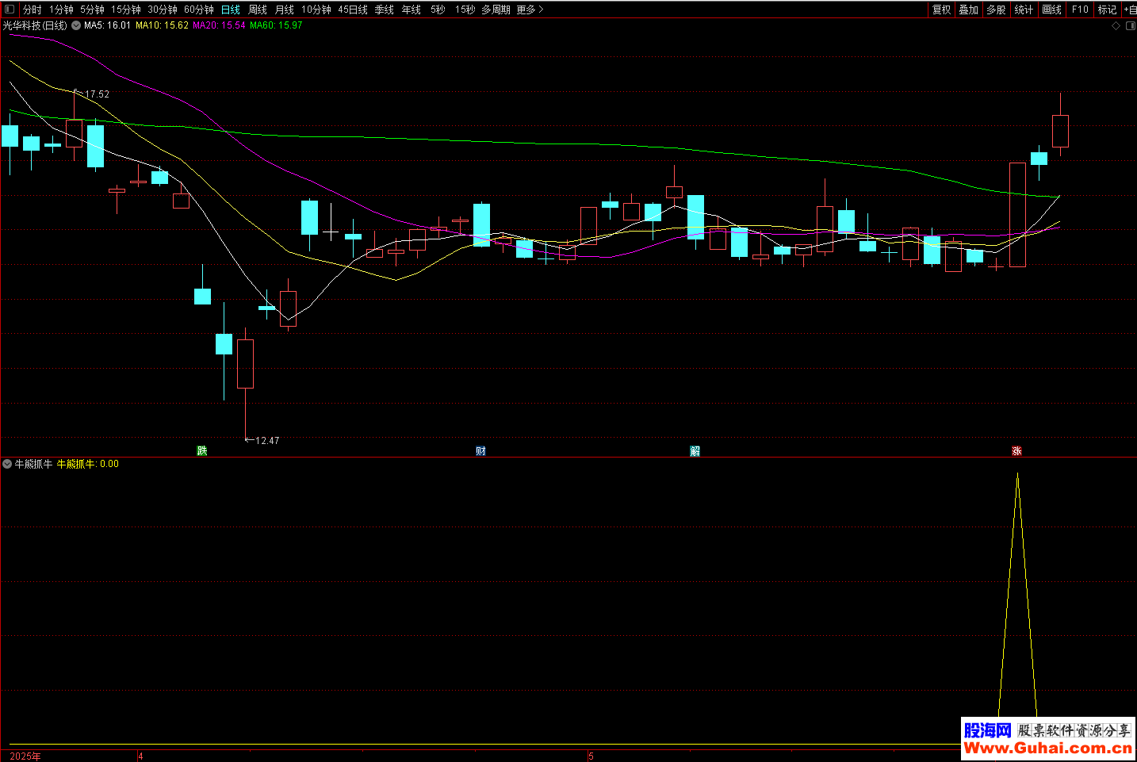This screenshot has height=762, width=1137.
Task: Select the 5分钟 period
Action: point(92,10)
